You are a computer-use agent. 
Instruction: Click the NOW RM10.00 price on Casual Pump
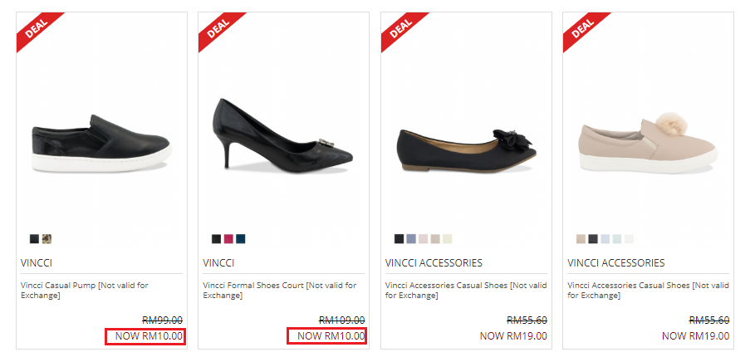point(145,336)
